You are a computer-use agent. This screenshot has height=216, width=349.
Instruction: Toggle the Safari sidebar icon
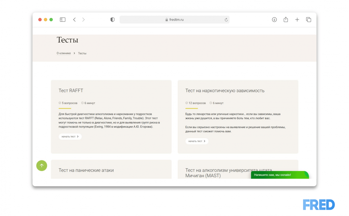(63, 20)
